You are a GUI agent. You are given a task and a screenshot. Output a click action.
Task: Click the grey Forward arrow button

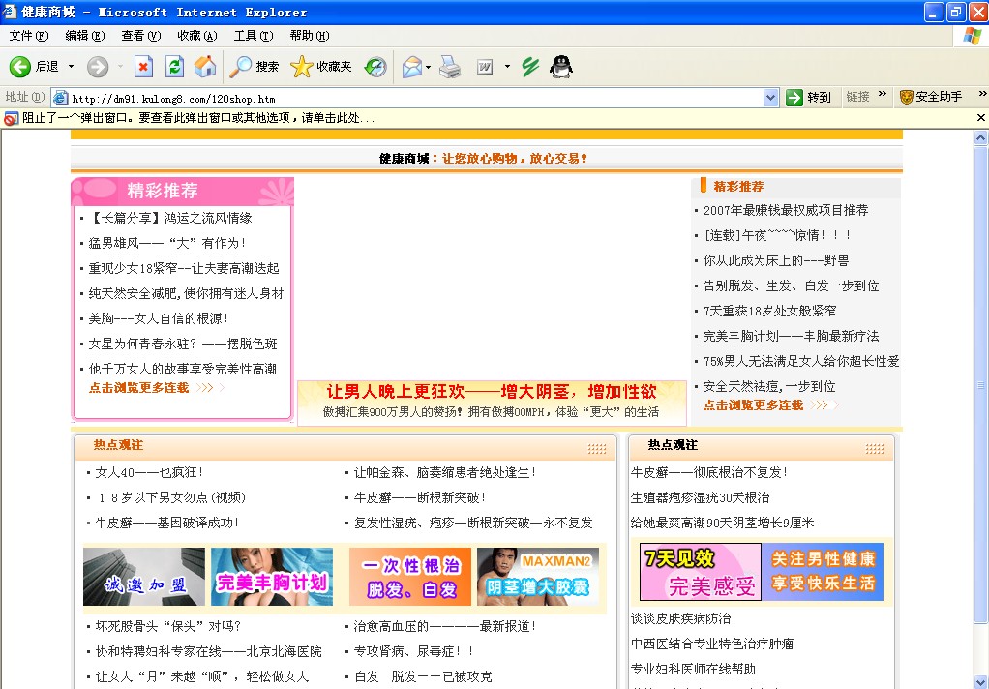[x=97, y=66]
